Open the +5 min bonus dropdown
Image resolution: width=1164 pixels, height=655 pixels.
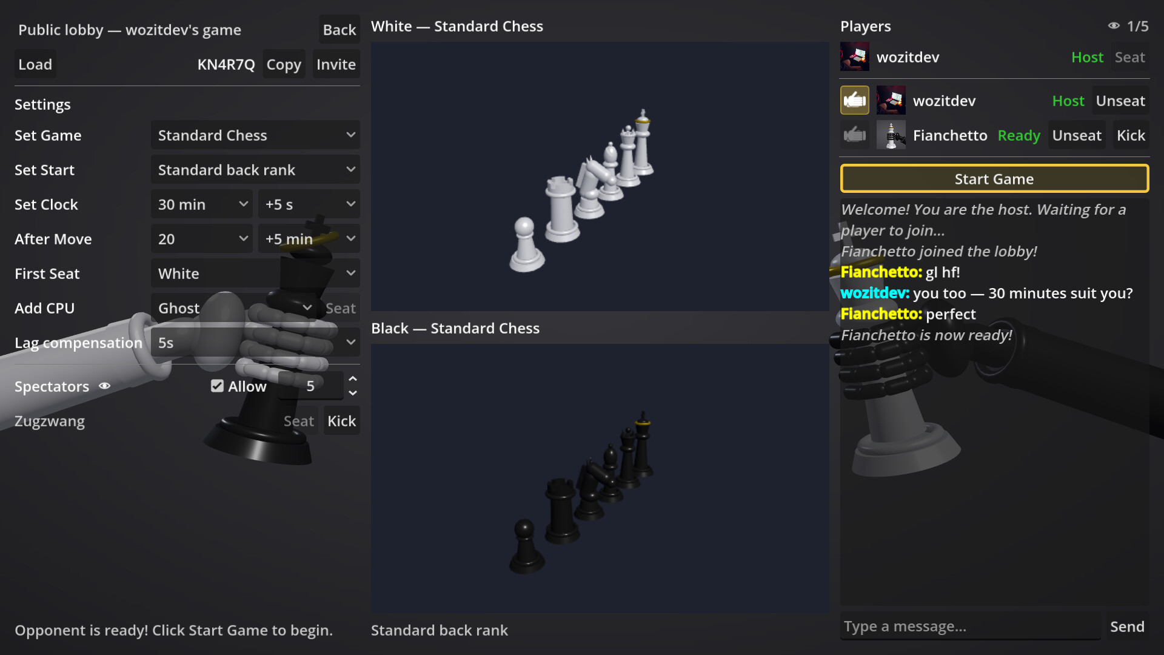coord(309,239)
